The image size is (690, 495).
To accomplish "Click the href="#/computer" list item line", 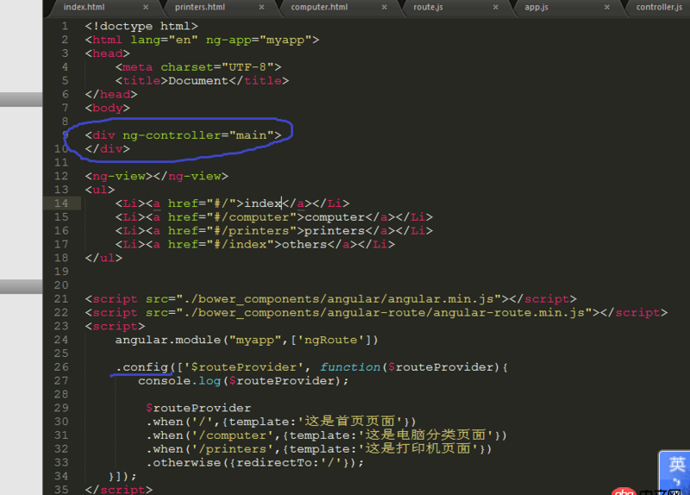I will click(x=273, y=217).
